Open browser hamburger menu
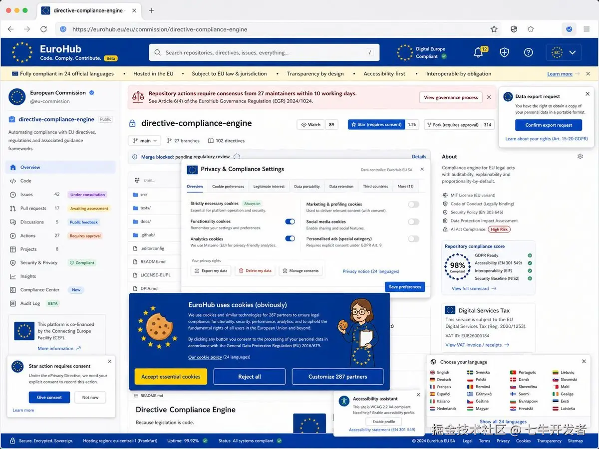The image size is (599, 449). 587,29
